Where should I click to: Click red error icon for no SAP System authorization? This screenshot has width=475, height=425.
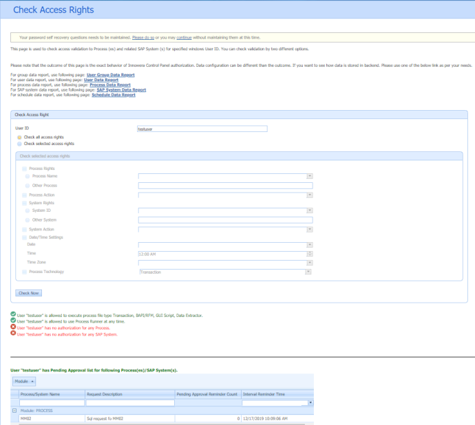(x=13, y=334)
